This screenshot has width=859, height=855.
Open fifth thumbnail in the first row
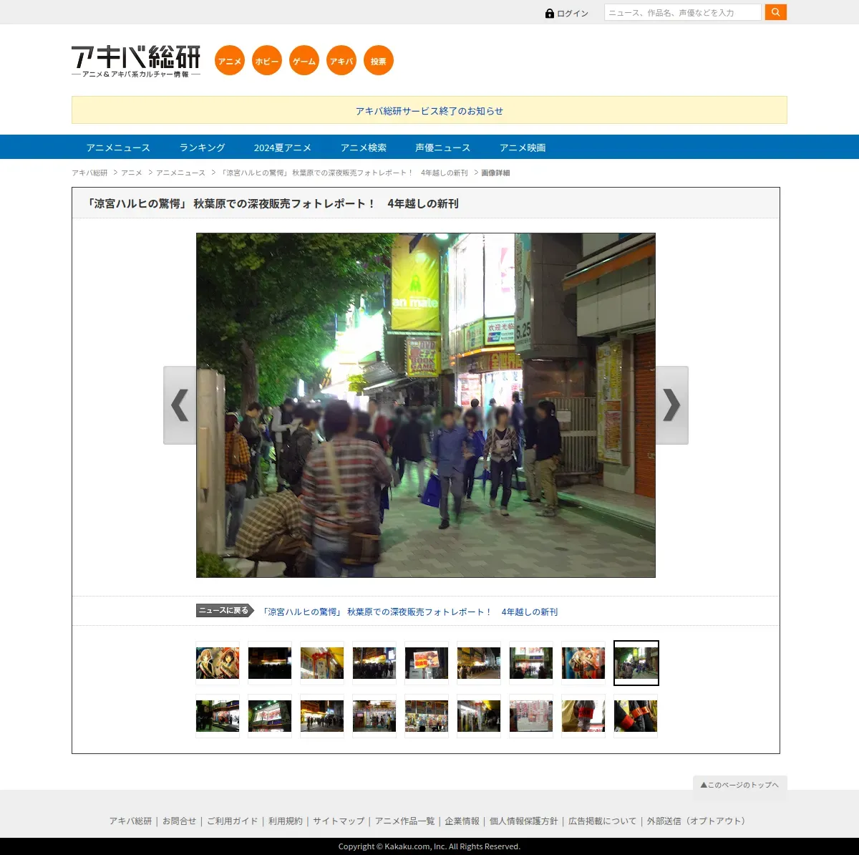[x=427, y=663]
